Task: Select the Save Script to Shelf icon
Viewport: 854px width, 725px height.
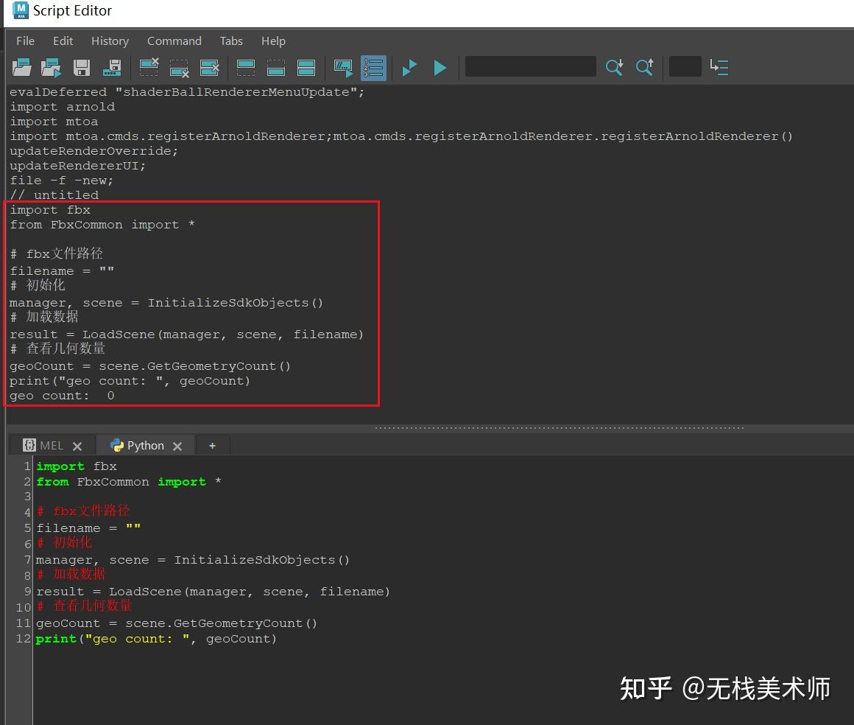Action: [111, 67]
